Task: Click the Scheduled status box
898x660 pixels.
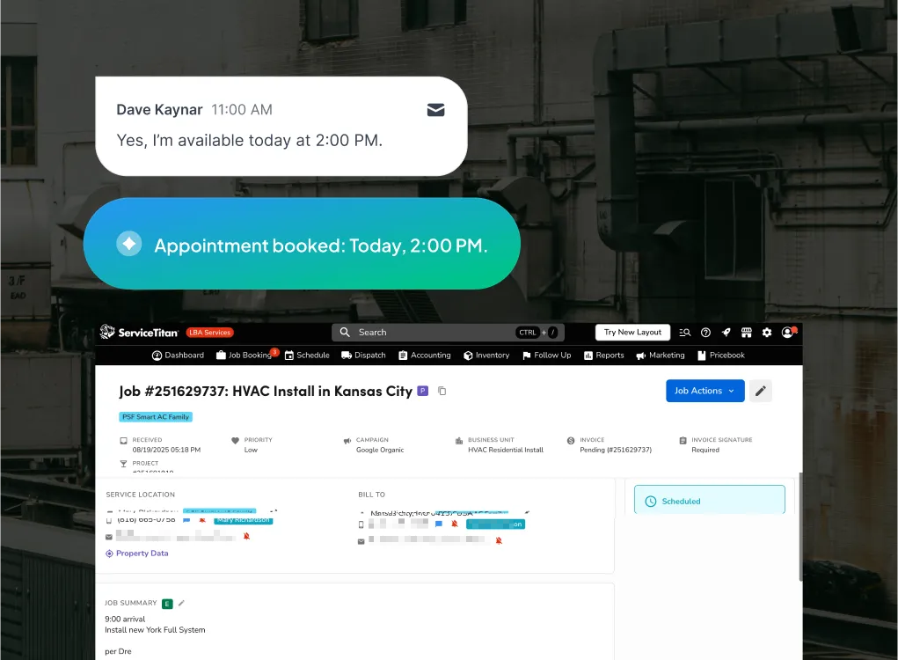Action: click(x=710, y=500)
